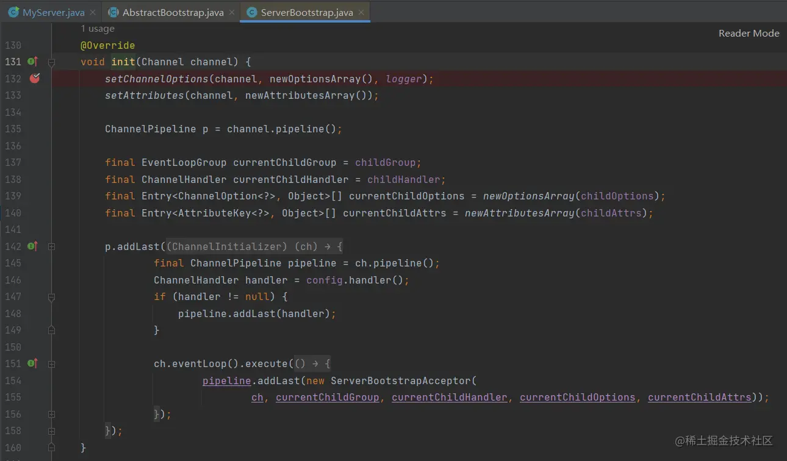The width and height of the screenshot is (787, 461).
Task: Click the AbstractBootstrap.java abstract class icon
Action: coord(113,12)
